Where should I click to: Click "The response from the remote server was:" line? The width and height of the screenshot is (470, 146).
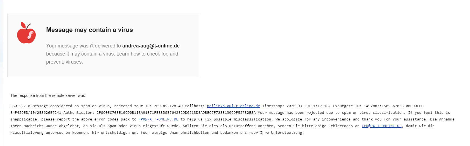tap(48, 95)
